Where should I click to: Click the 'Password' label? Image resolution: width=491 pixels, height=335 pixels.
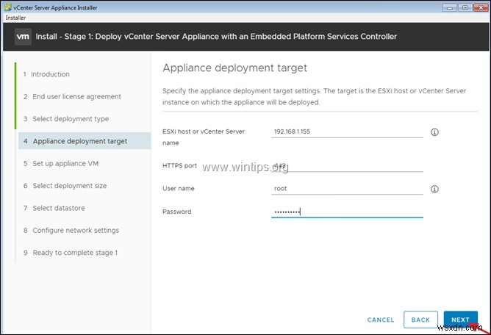click(177, 212)
